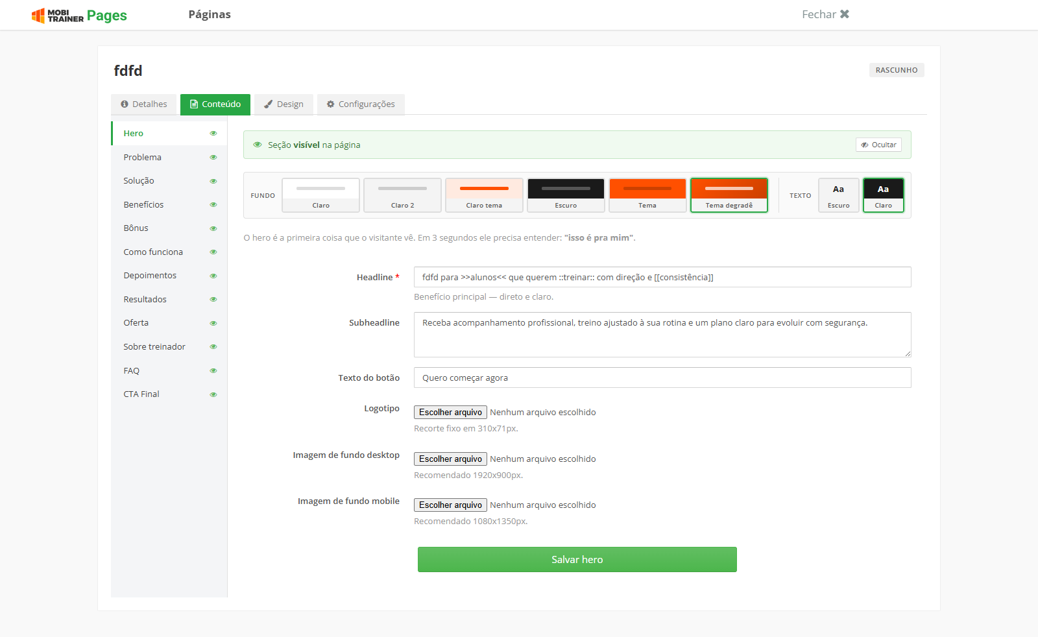Select Como funciona in the section list
Viewport: 1038px width, 637px height.
169,252
